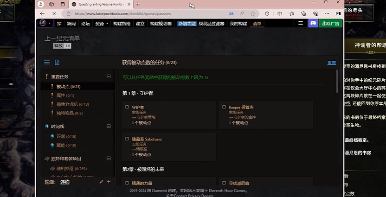
Task: Open the 论坛 menu item
Action: [85, 24]
